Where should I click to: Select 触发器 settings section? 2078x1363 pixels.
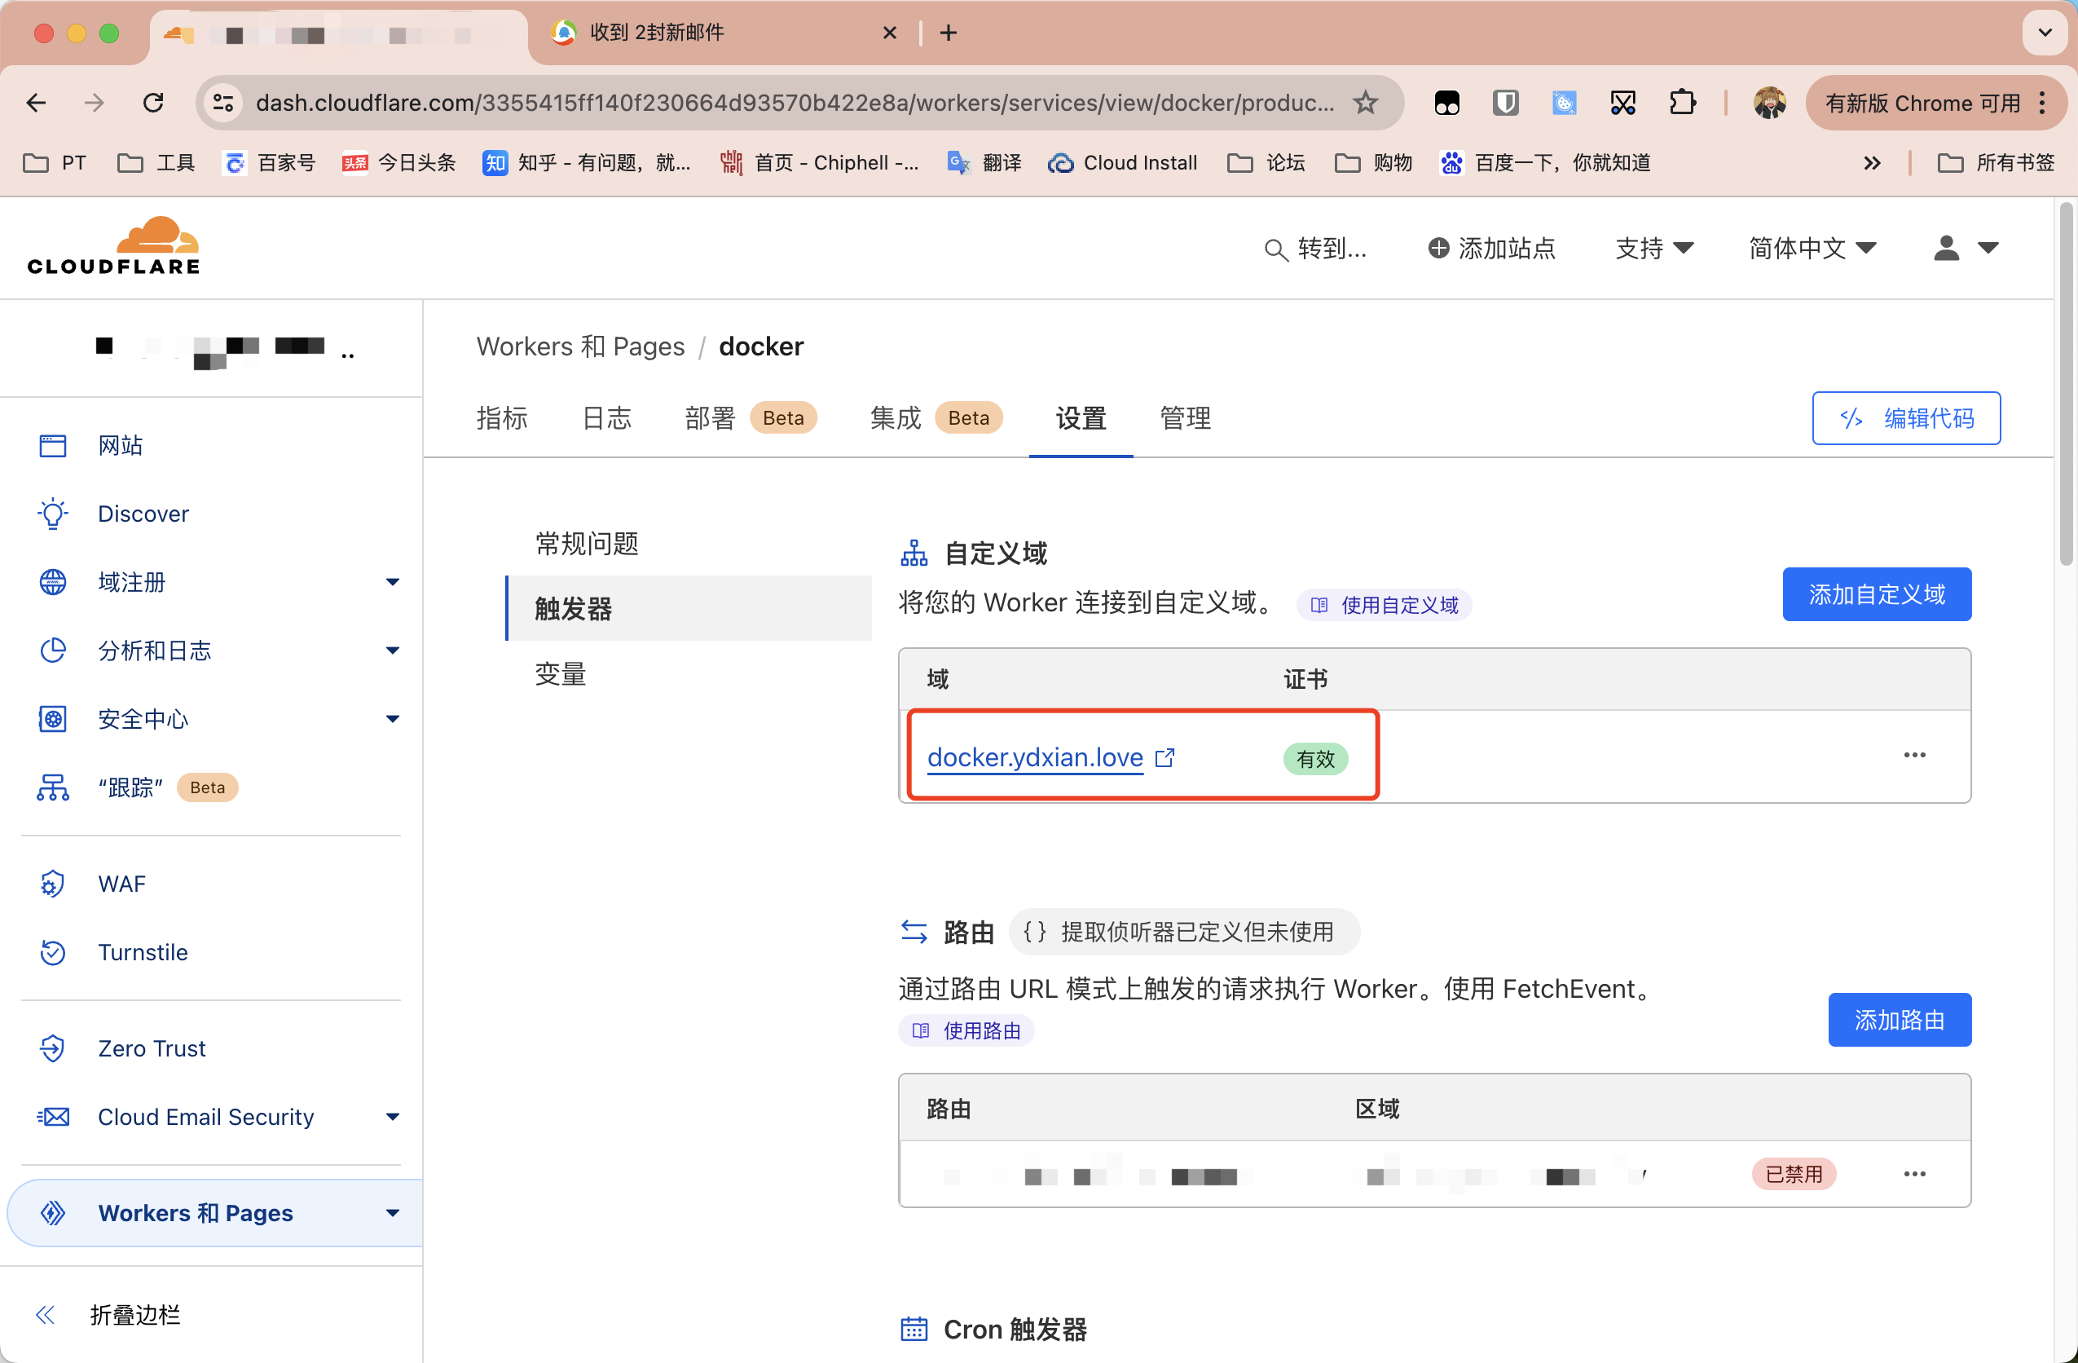point(689,609)
